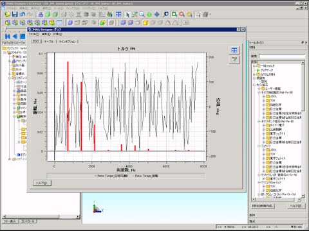Pin the toolbox panel
The height and width of the screenshot is (231, 309).
303,42
